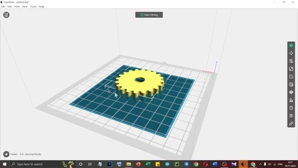Viewport: 298px width, 168px height.
Task: Open the Supports tool
Action: 291,100
